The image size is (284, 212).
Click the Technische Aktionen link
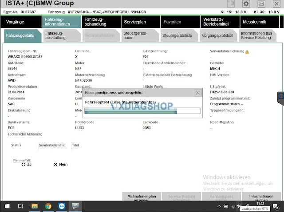pyautogui.click(x=25, y=134)
